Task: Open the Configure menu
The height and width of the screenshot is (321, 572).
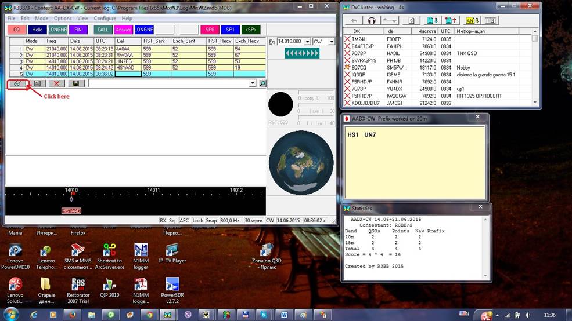Action: (x=105, y=19)
